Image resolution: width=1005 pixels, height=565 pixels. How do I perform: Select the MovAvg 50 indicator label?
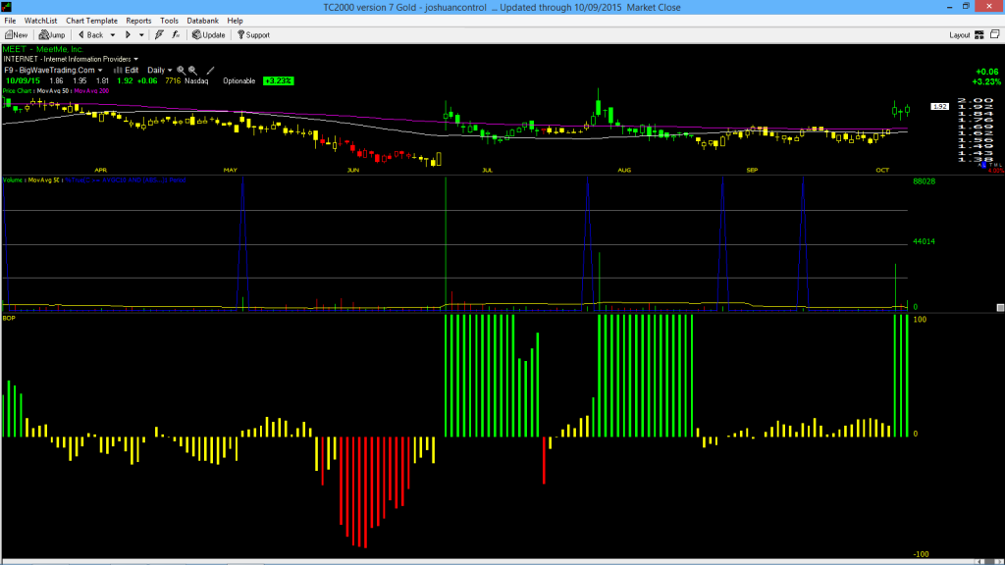click(53, 91)
